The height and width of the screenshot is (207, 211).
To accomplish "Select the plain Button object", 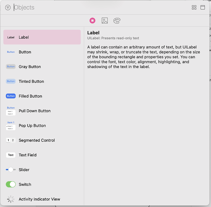I will tap(42, 52).
